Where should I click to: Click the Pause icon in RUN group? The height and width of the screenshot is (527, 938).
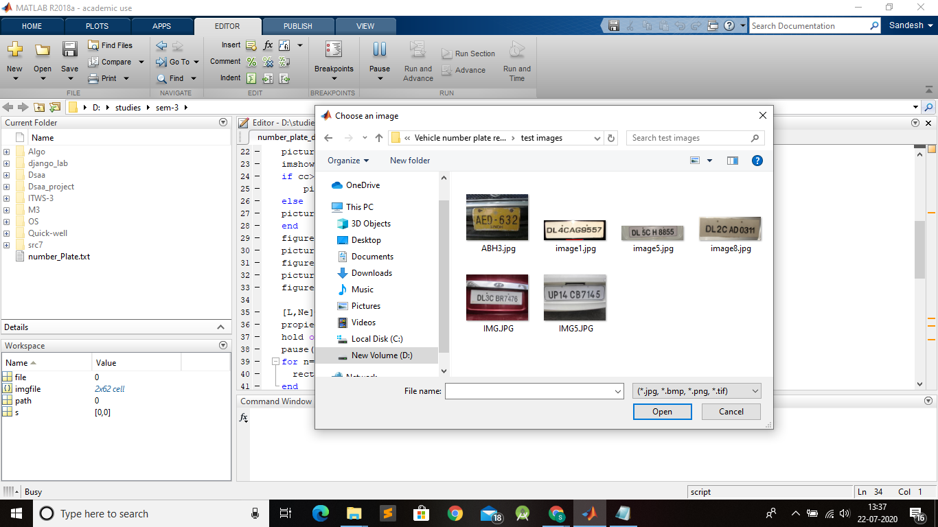pyautogui.click(x=380, y=49)
